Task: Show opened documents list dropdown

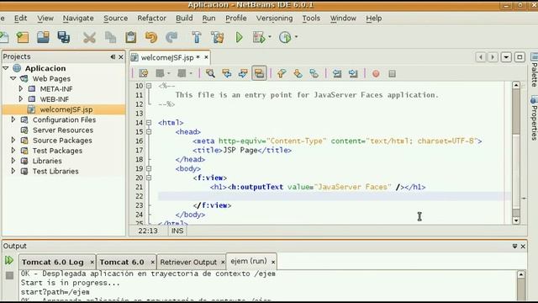Action: [x=506, y=56]
